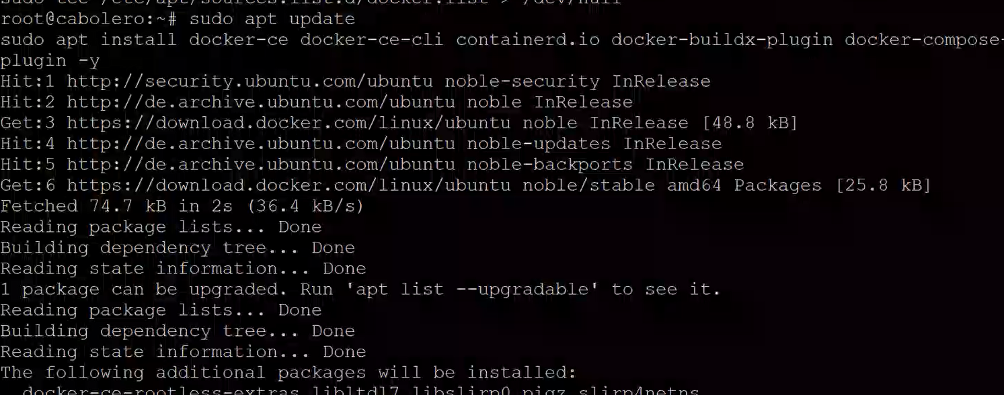Screen dimensions: 1004x395
Task: Click the archive URL on the Hit:4 line
Action: (260, 144)
